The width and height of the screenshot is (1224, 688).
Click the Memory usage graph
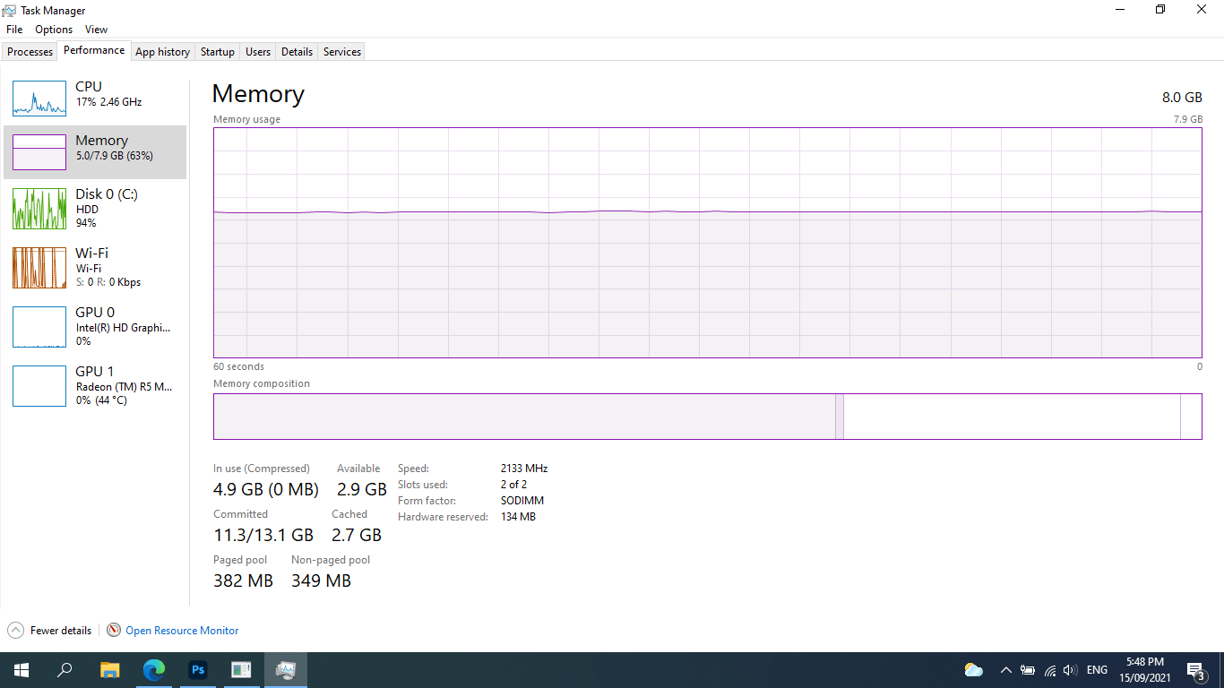click(708, 243)
